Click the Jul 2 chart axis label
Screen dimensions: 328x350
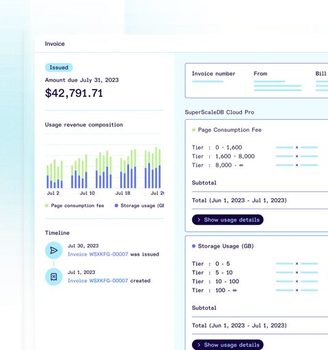[x=53, y=193]
